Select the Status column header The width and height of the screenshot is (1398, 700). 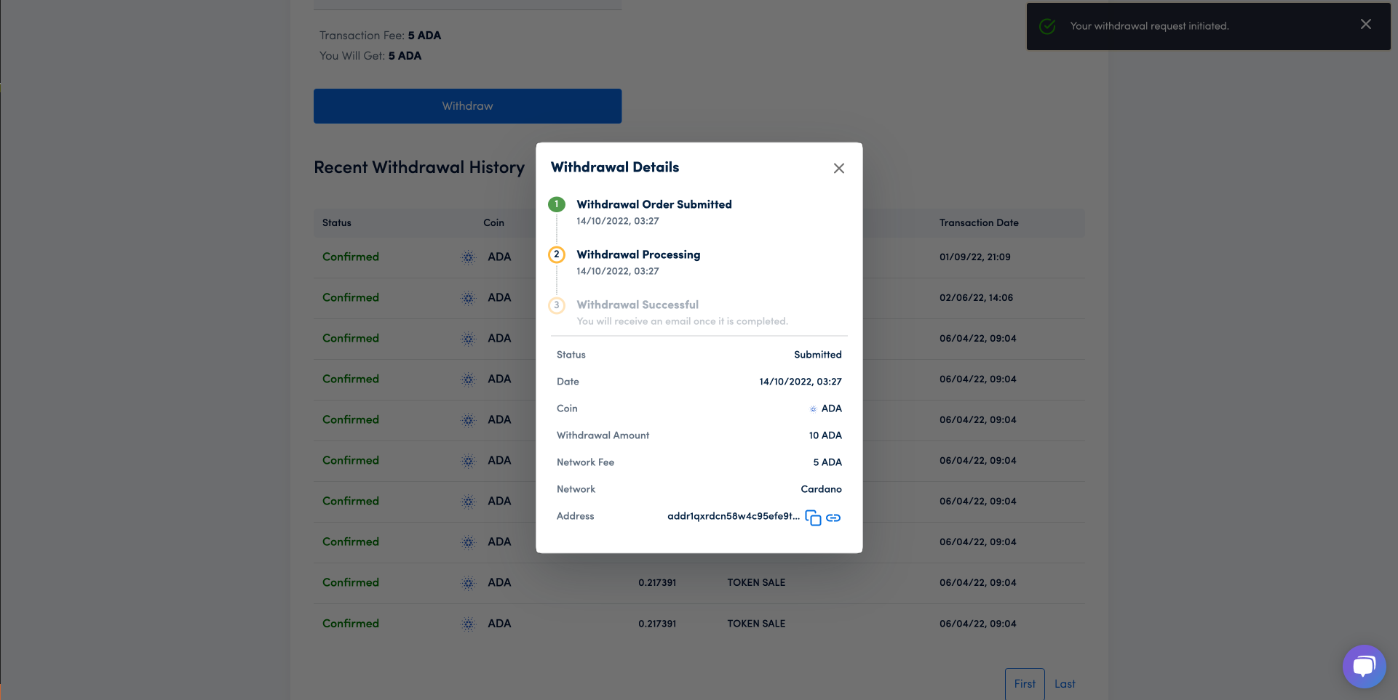point(336,222)
